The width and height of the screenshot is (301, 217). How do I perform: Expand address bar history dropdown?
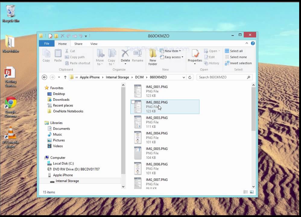pyautogui.click(x=184, y=77)
